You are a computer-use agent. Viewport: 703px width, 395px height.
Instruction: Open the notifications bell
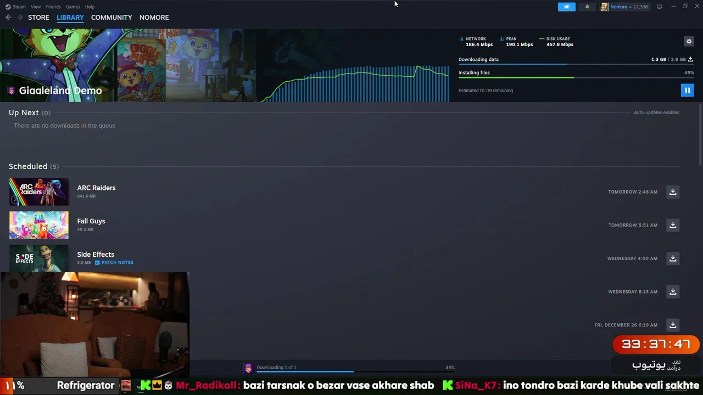(587, 7)
